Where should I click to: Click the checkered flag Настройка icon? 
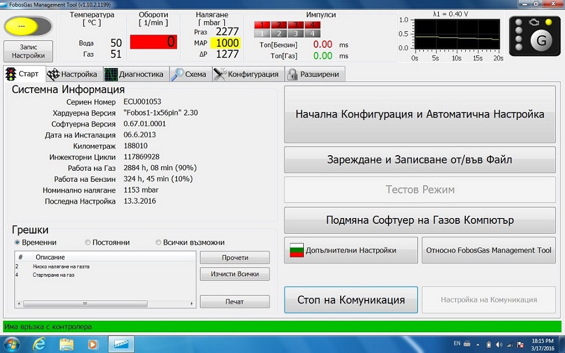tap(53, 74)
